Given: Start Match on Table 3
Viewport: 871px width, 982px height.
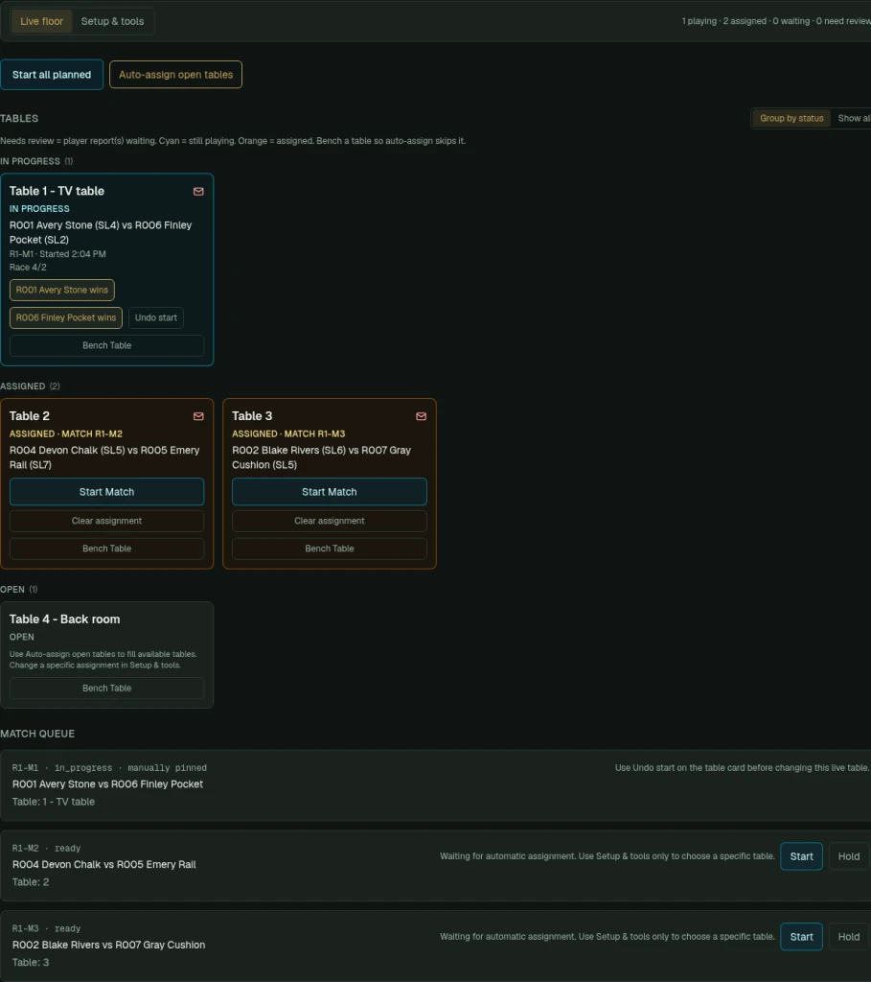Looking at the screenshot, I should [330, 492].
